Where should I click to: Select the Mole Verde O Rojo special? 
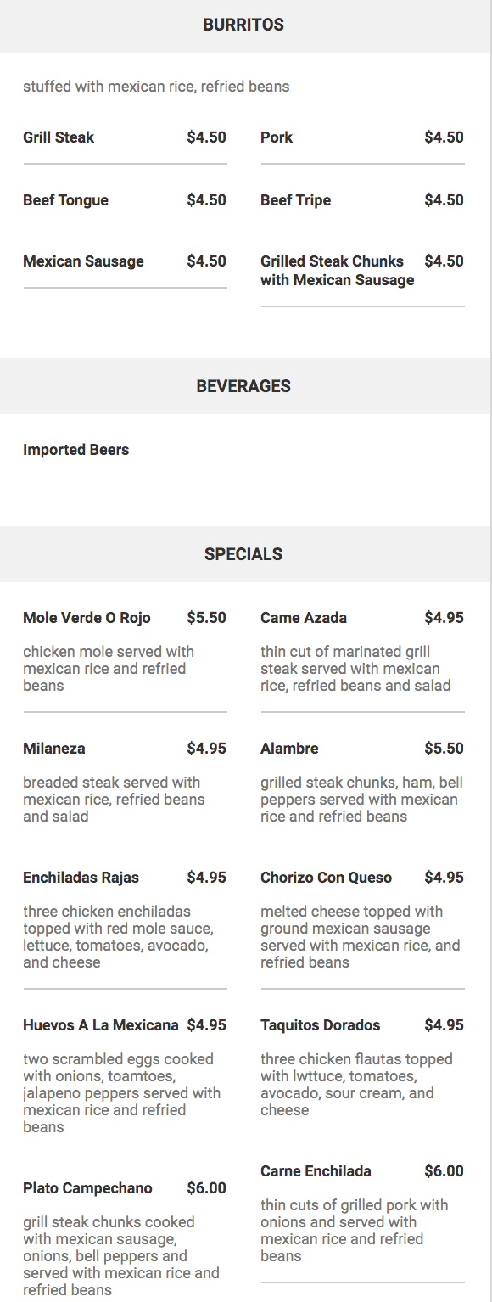point(125,652)
